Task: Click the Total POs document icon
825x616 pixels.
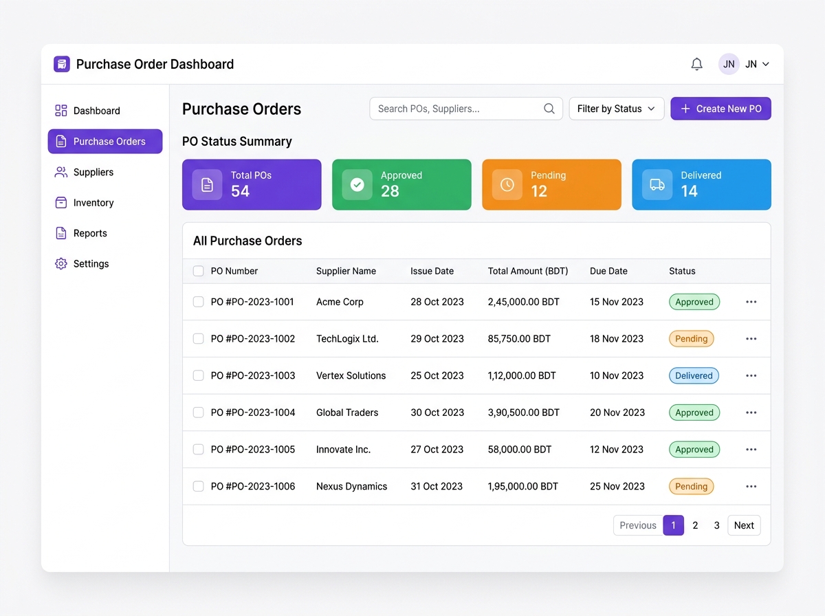Action: (207, 184)
